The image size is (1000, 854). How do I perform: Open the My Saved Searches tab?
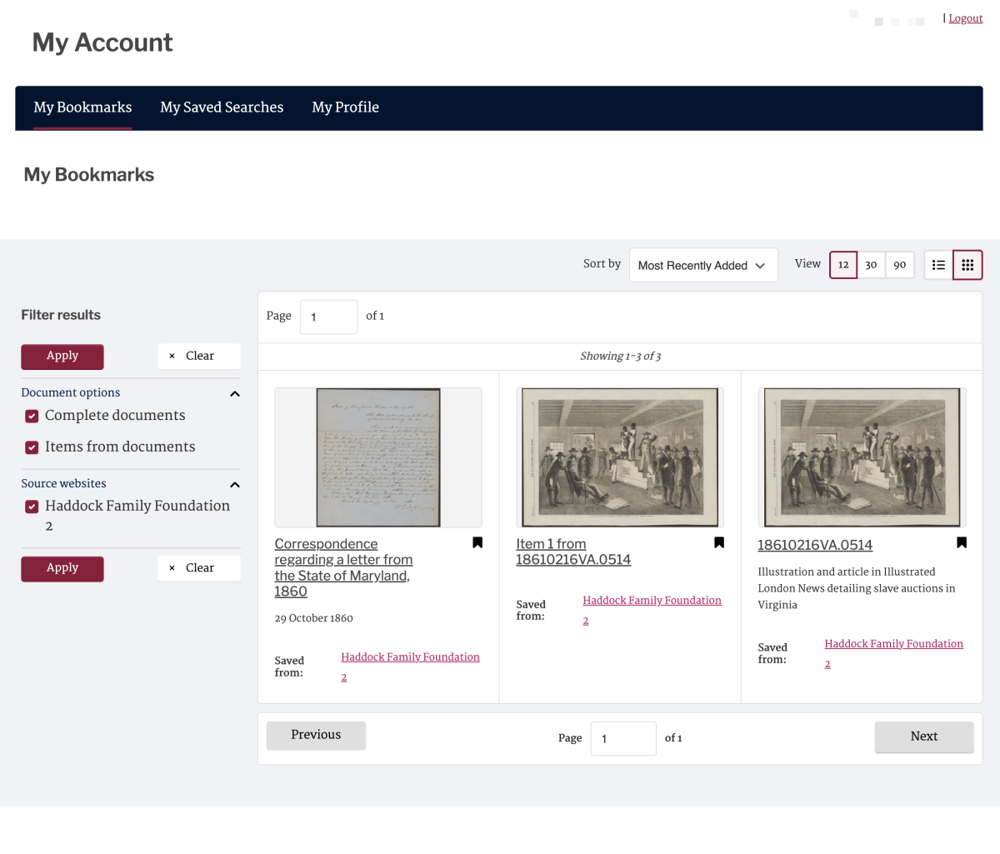click(x=222, y=107)
